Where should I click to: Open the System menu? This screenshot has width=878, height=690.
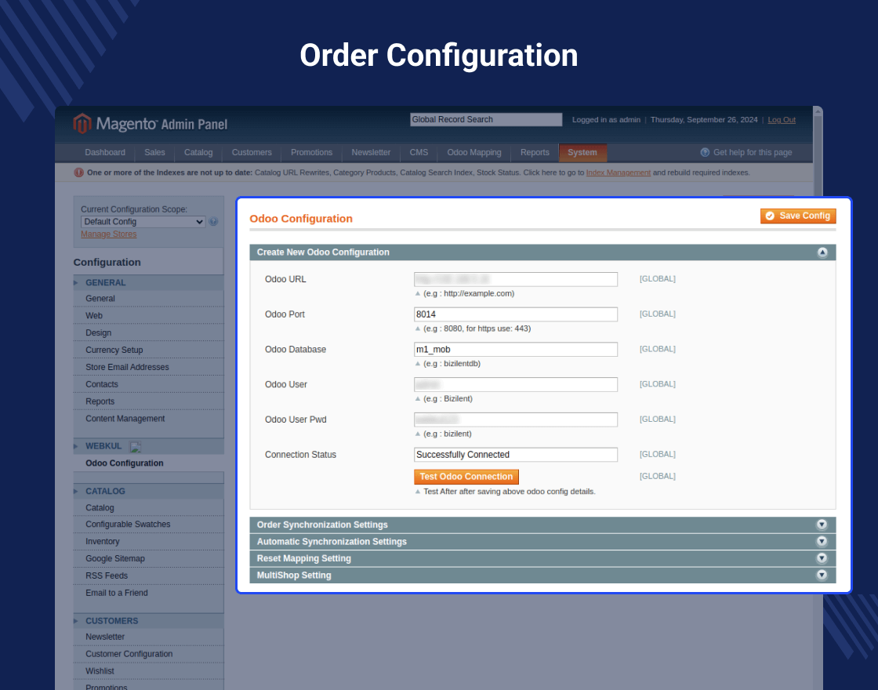coord(582,152)
